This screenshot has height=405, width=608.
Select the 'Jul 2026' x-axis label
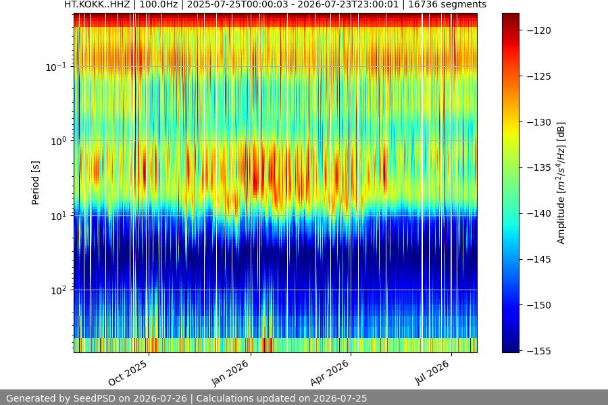click(x=432, y=373)
